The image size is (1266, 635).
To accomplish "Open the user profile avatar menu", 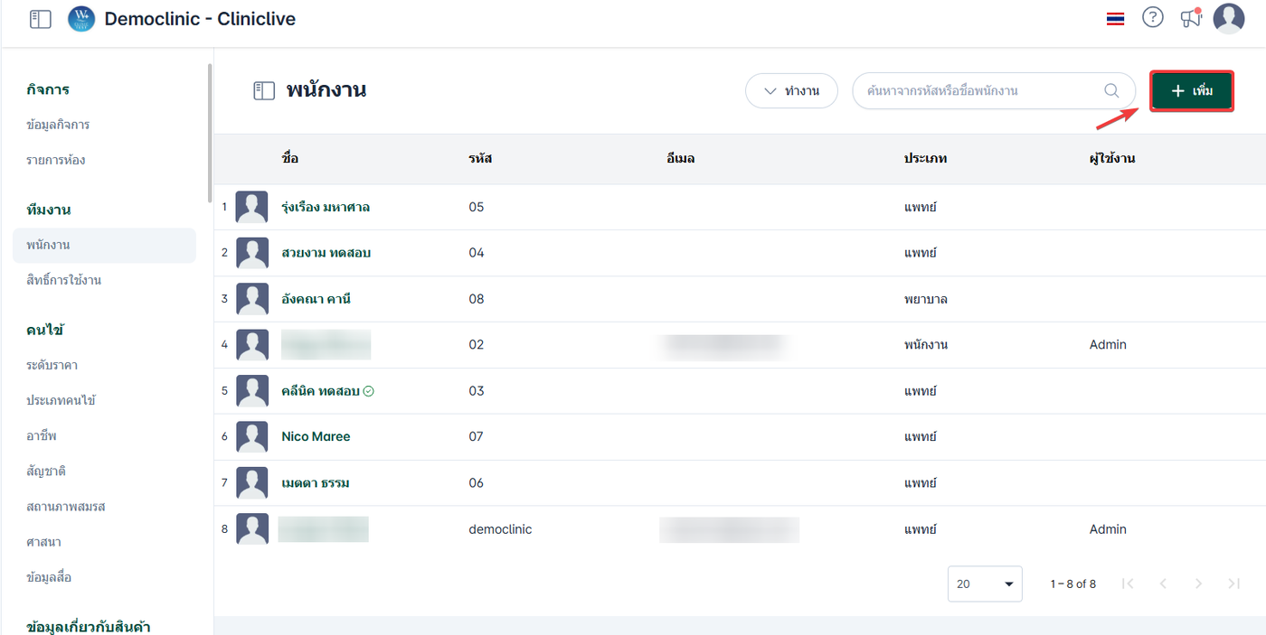I will pos(1228,18).
